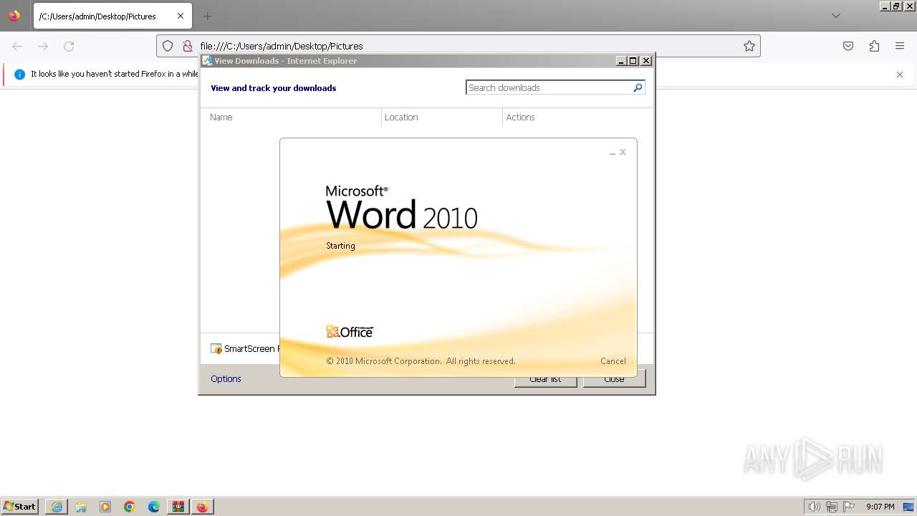This screenshot has width=917, height=516.
Task: Open the Firefox application menu
Action: tap(900, 46)
